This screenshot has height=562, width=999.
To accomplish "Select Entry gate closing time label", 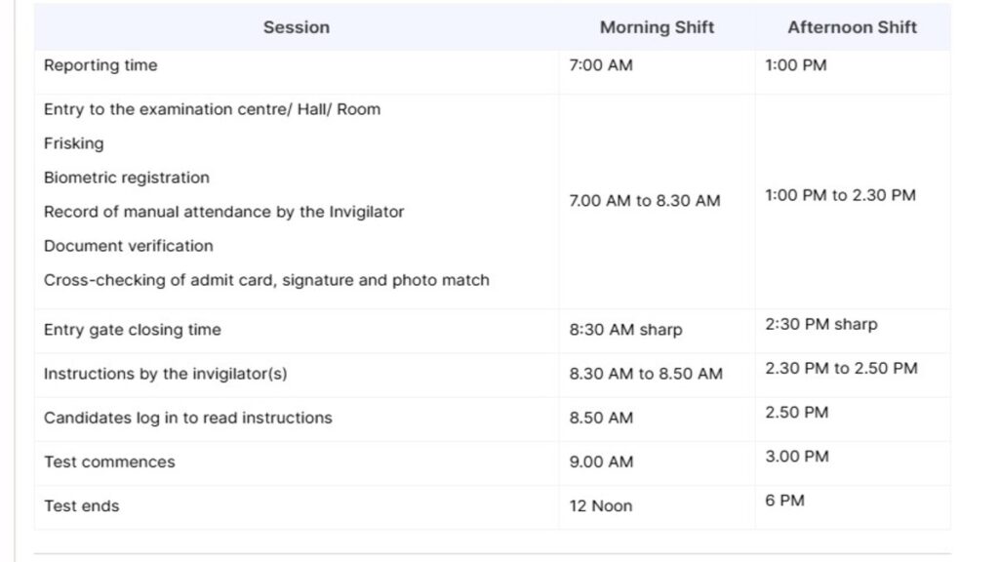I will click(133, 330).
